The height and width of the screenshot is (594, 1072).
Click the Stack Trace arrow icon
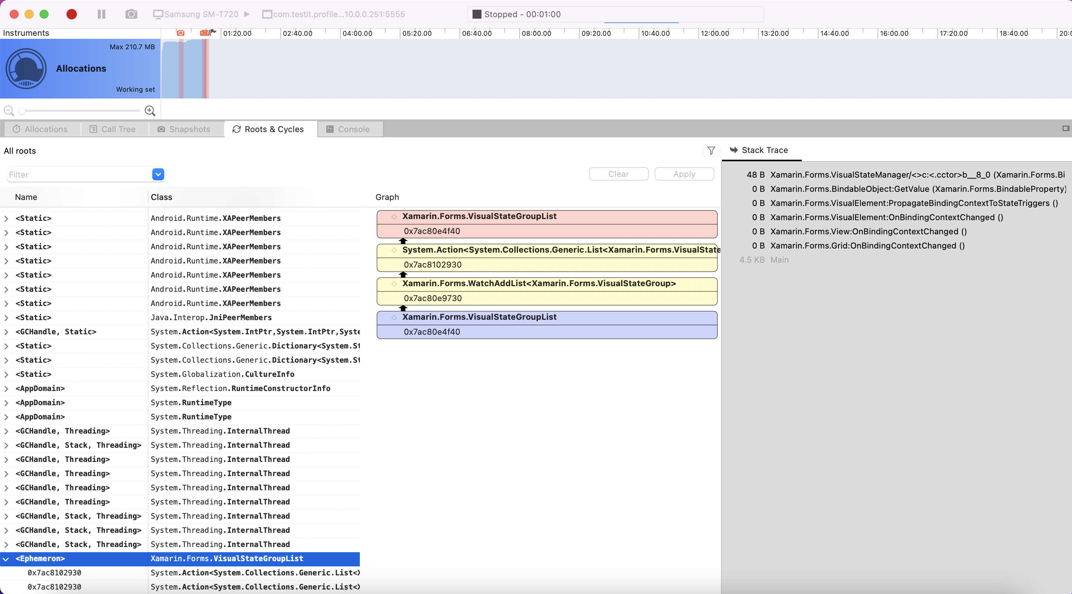click(734, 150)
